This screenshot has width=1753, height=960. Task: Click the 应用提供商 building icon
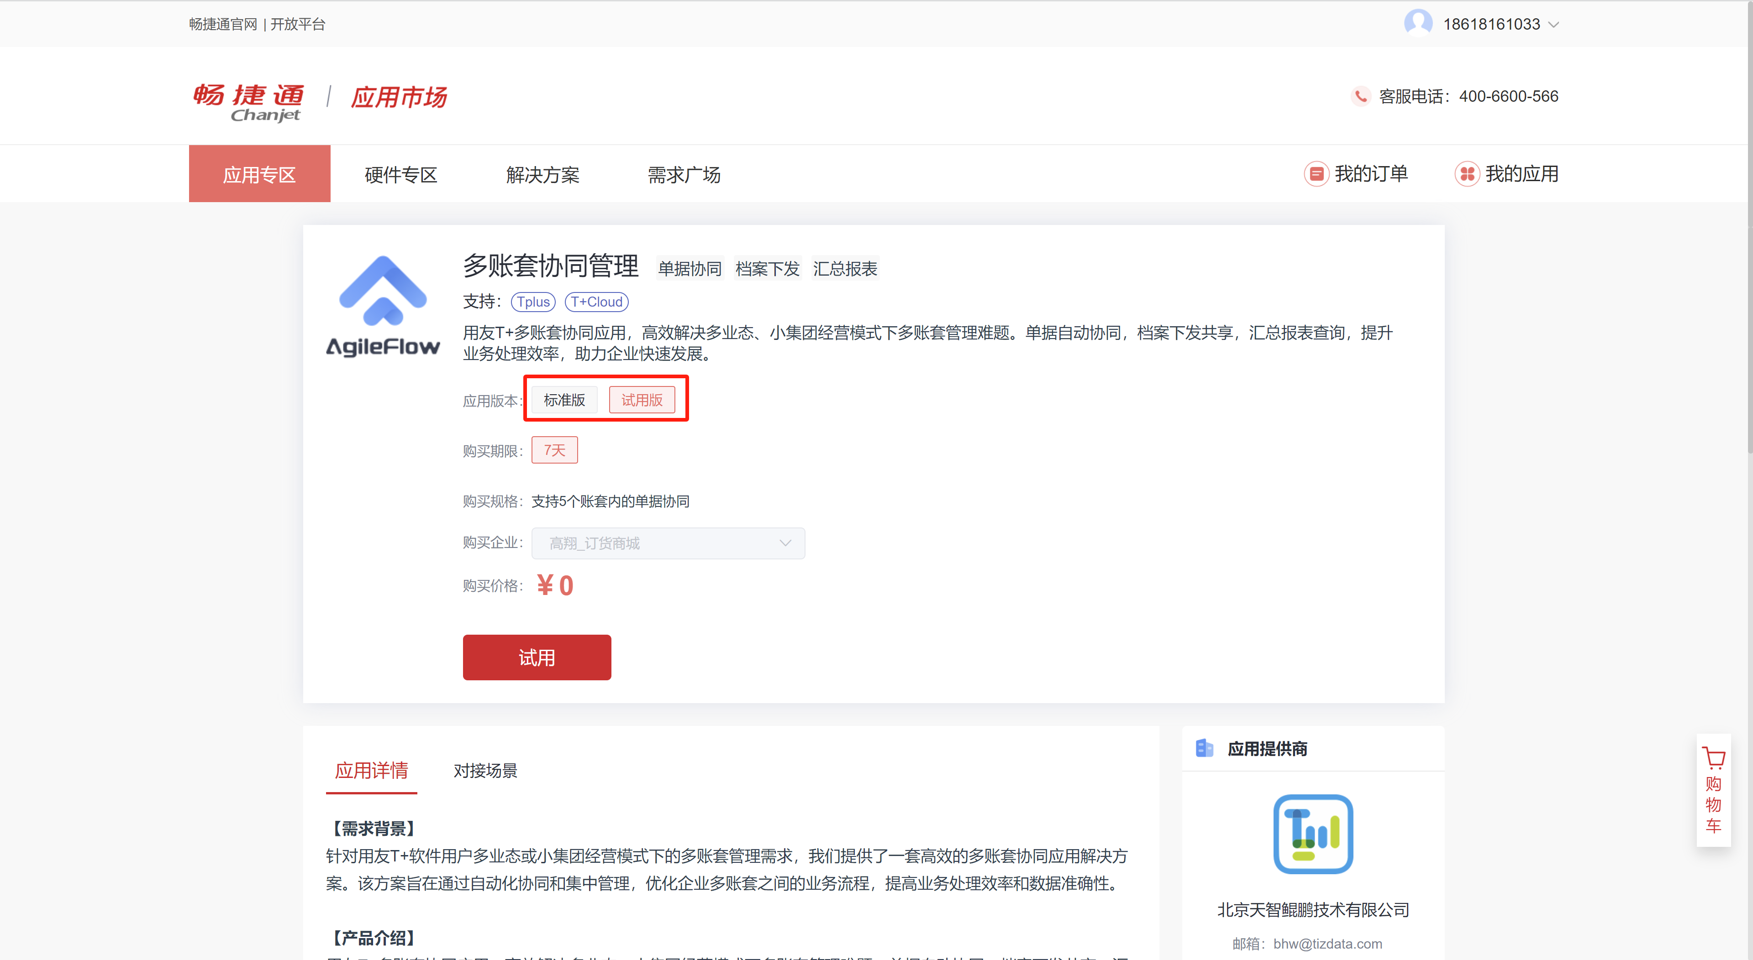click(x=1205, y=748)
